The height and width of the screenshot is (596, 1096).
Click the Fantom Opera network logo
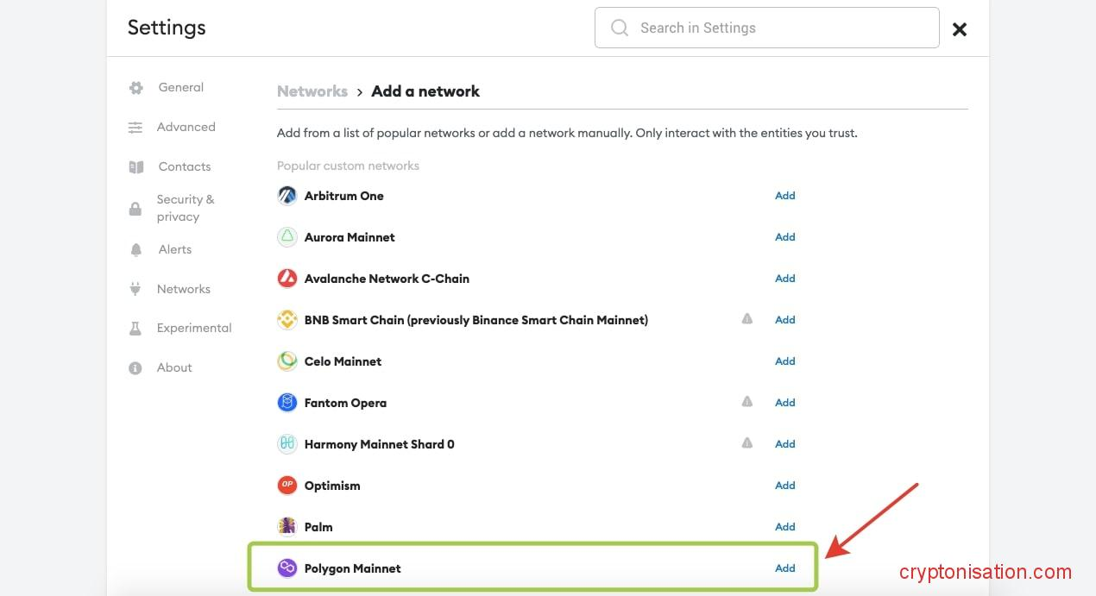pyautogui.click(x=287, y=403)
